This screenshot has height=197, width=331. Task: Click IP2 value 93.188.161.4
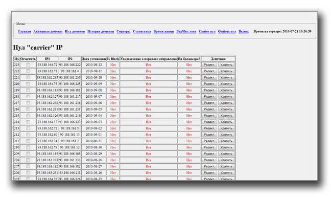(70, 71)
